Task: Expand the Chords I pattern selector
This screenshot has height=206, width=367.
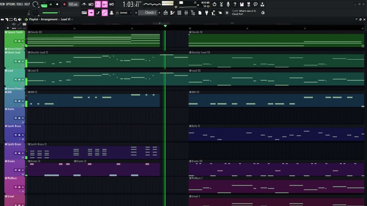Action: 136,13
